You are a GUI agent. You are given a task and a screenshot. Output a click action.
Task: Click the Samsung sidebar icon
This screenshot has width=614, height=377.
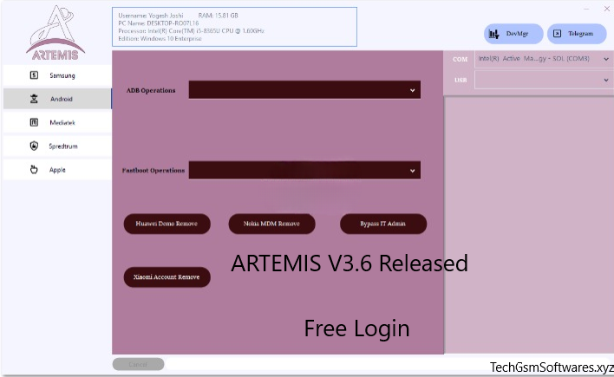pyautogui.click(x=34, y=75)
